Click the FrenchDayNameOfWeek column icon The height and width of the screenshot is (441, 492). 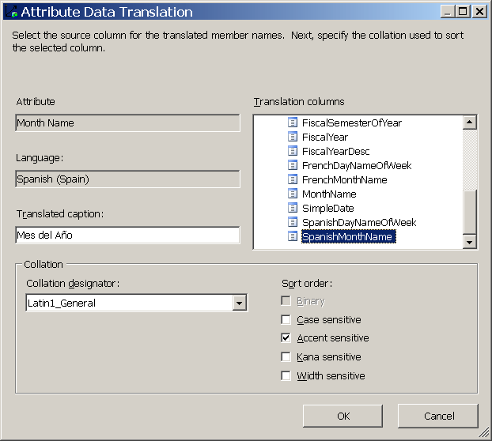click(293, 165)
